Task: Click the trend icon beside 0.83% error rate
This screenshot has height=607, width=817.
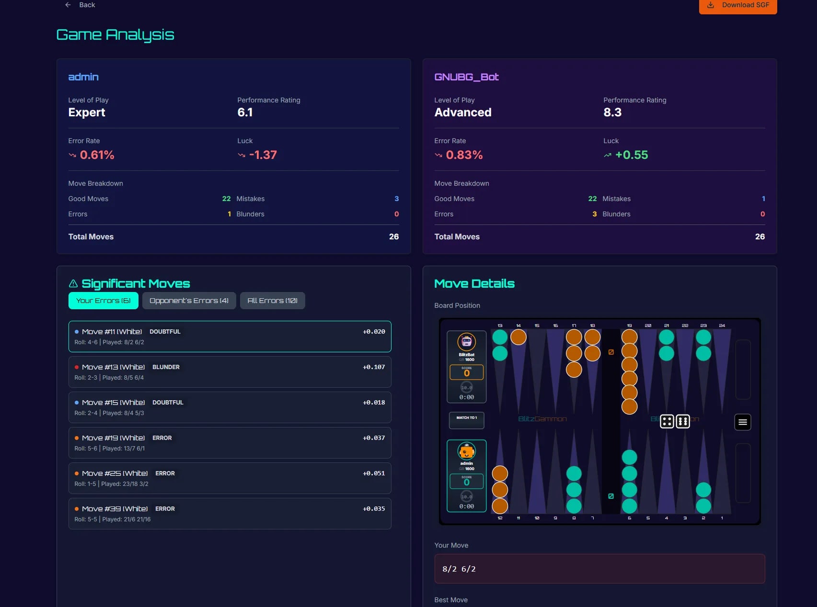Action: pos(438,155)
